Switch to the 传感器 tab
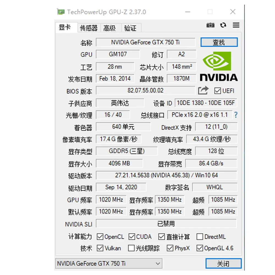This screenshot has height=275, width=275. coord(89,28)
